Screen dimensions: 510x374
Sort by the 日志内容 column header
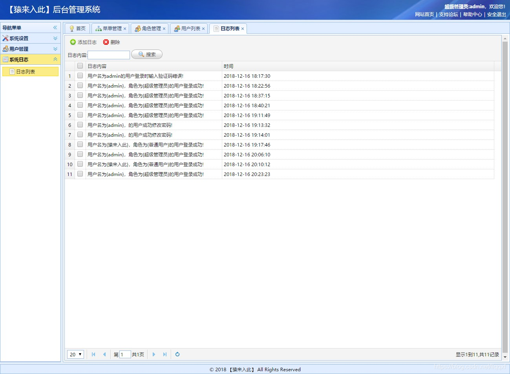pyautogui.click(x=154, y=66)
